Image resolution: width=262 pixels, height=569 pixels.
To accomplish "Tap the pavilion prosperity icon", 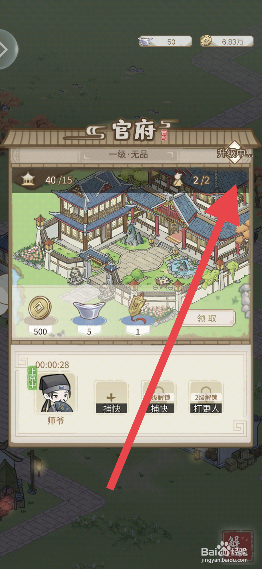I will tap(28, 179).
